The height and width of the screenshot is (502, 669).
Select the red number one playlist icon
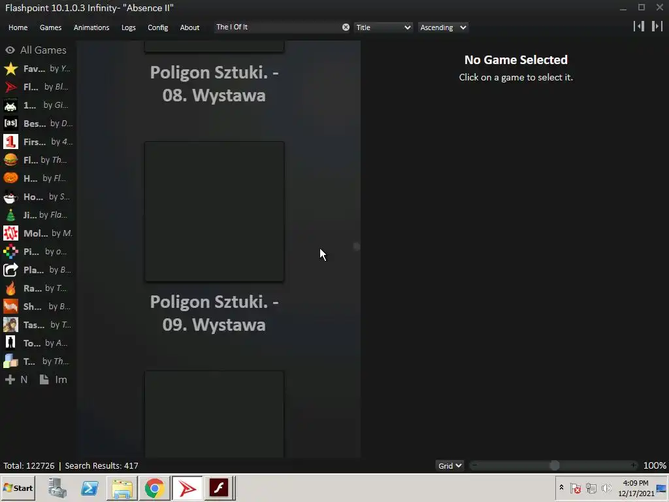10,142
